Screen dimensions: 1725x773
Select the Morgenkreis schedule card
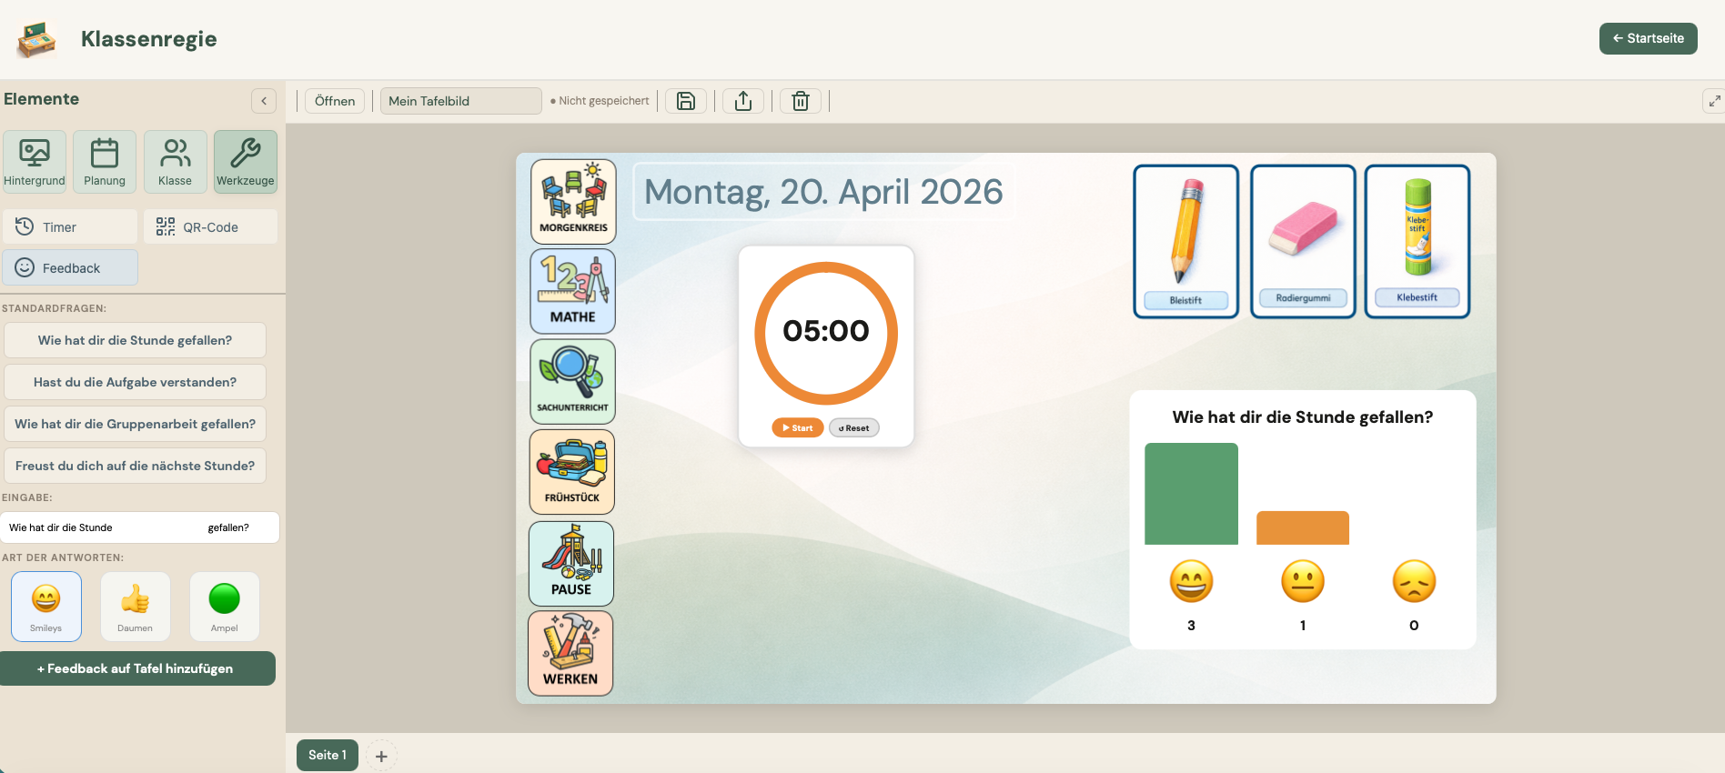573,202
